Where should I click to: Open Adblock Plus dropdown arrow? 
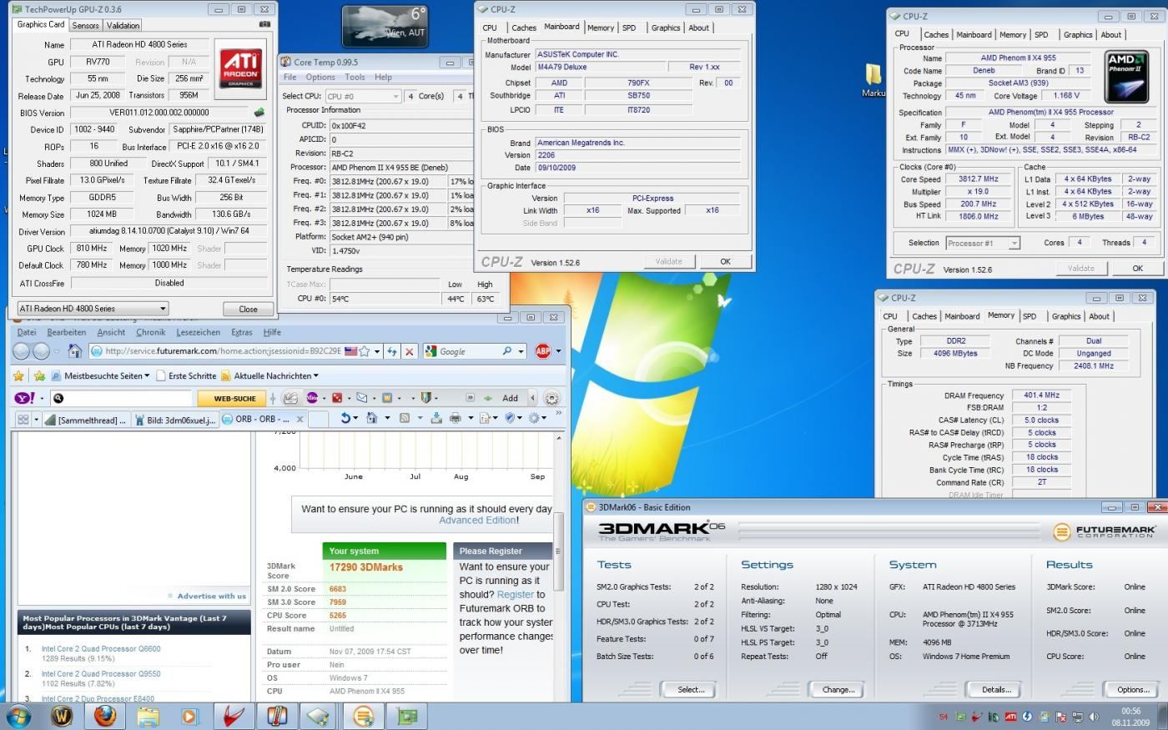pyautogui.click(x=558, y=351)
